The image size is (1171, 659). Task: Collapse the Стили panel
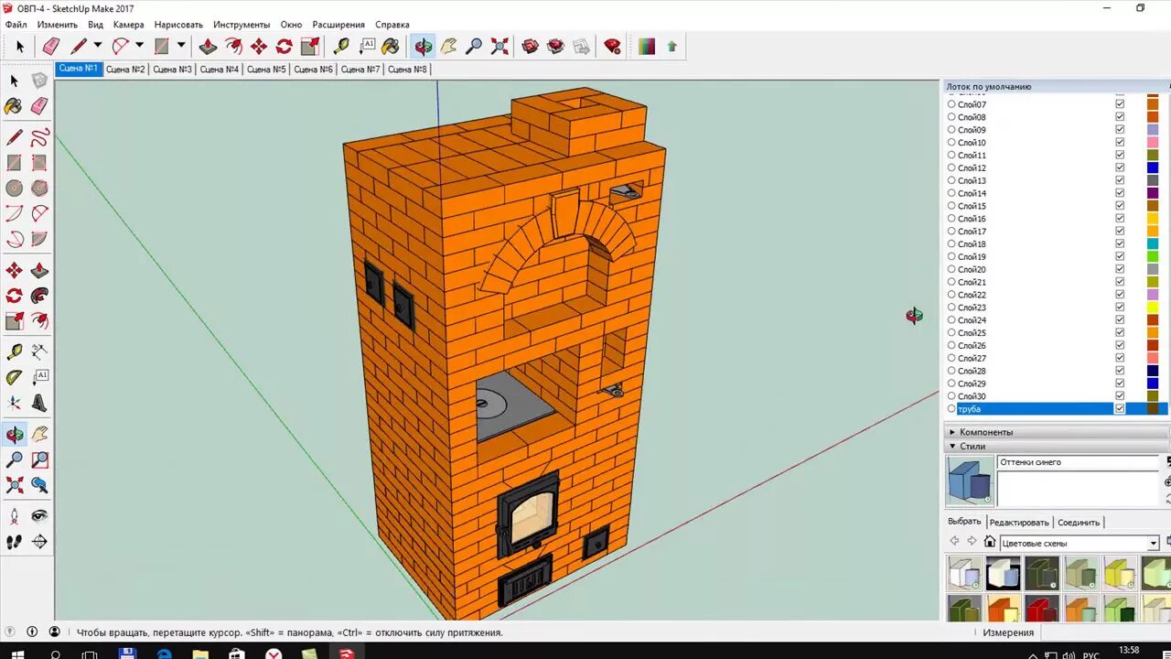952,447
